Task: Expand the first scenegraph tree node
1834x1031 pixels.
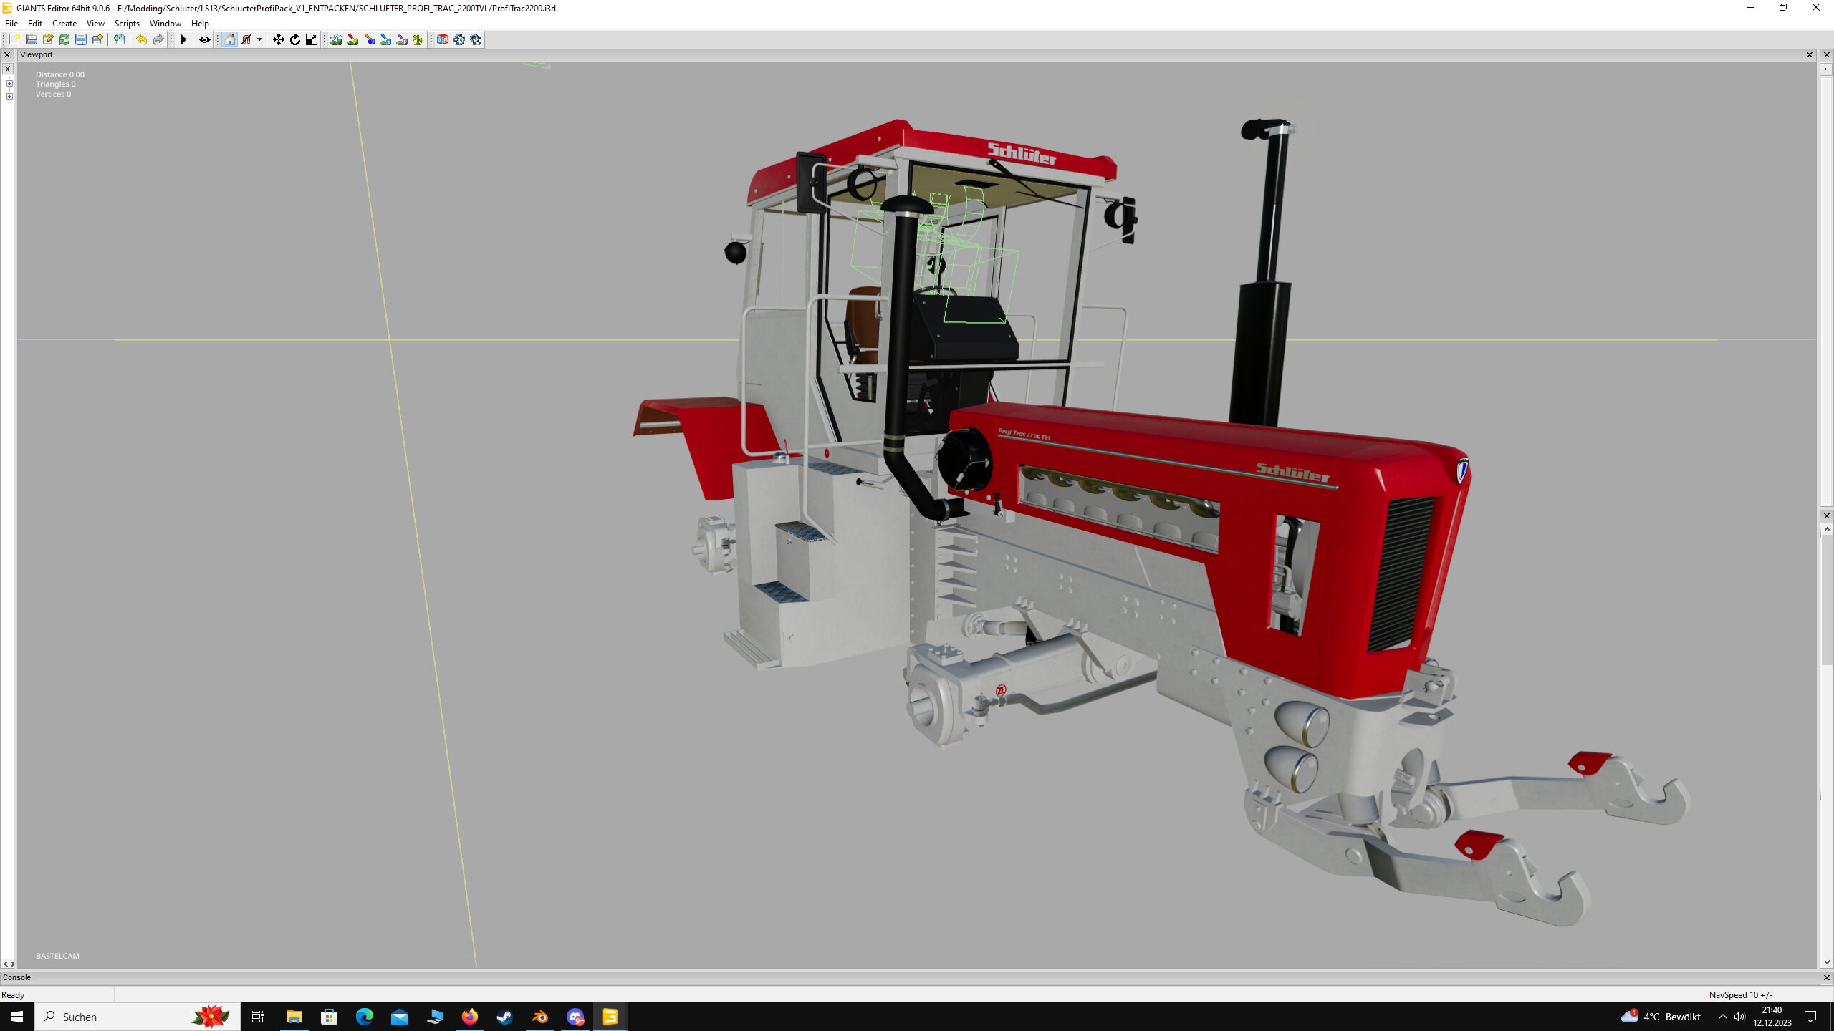Action: pos(9,84)
